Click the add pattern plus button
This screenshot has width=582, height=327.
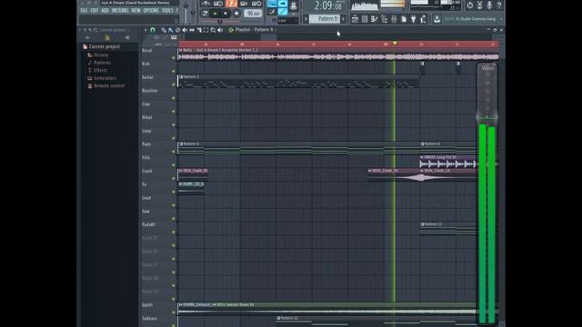pyautogui.click(x=344, y=18)
